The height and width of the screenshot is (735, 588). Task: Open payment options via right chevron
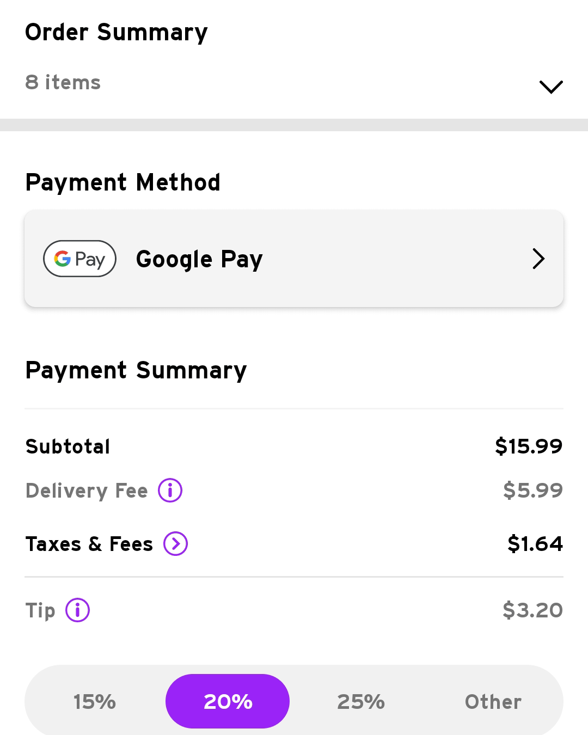tap(538, 259)
